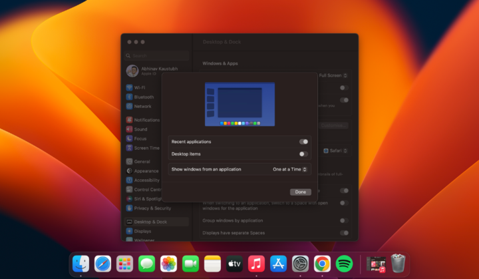Select Bluetooth in settings sidebar
479x279 pixels.
tap(140, 97)
